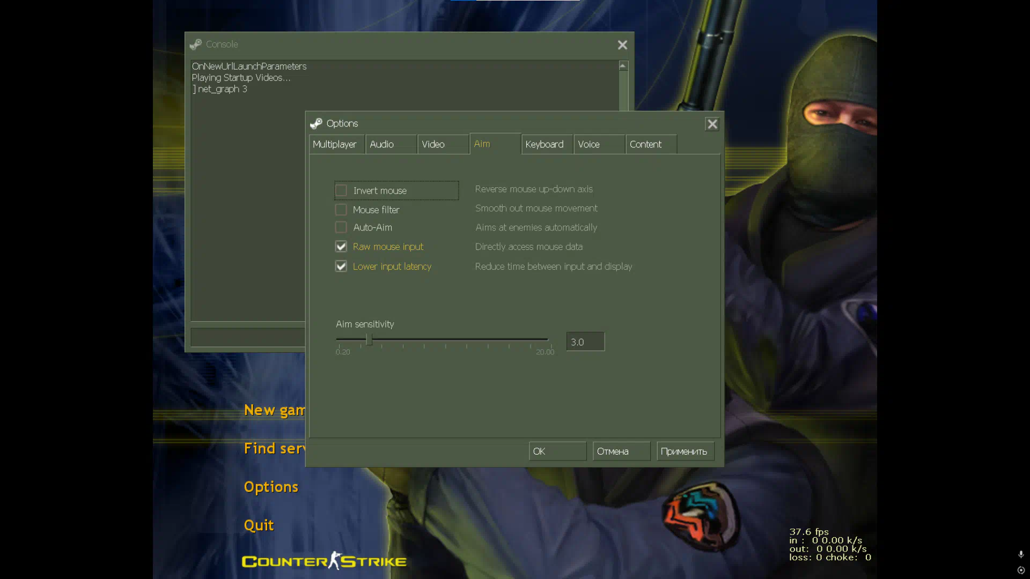This screenshot has height=579, width=1030.
Task: Click the 'Smooth out mouse movement' description
Action: [536, 209]
